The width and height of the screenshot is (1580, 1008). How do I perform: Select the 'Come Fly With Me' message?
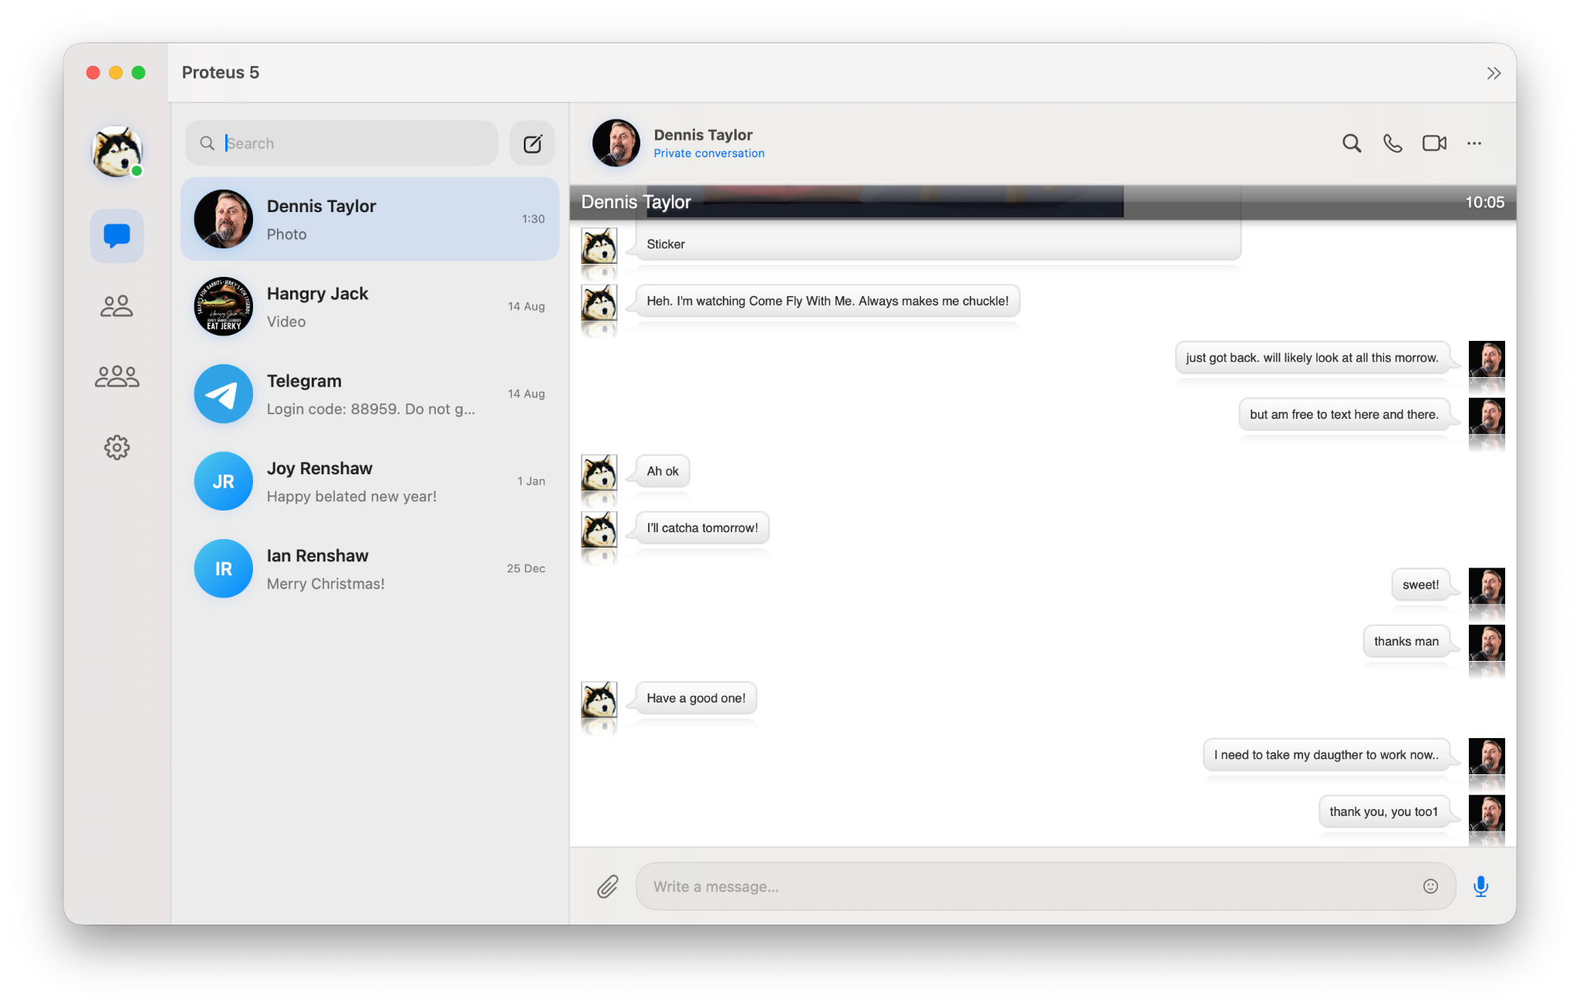click(x=827, y=301)
